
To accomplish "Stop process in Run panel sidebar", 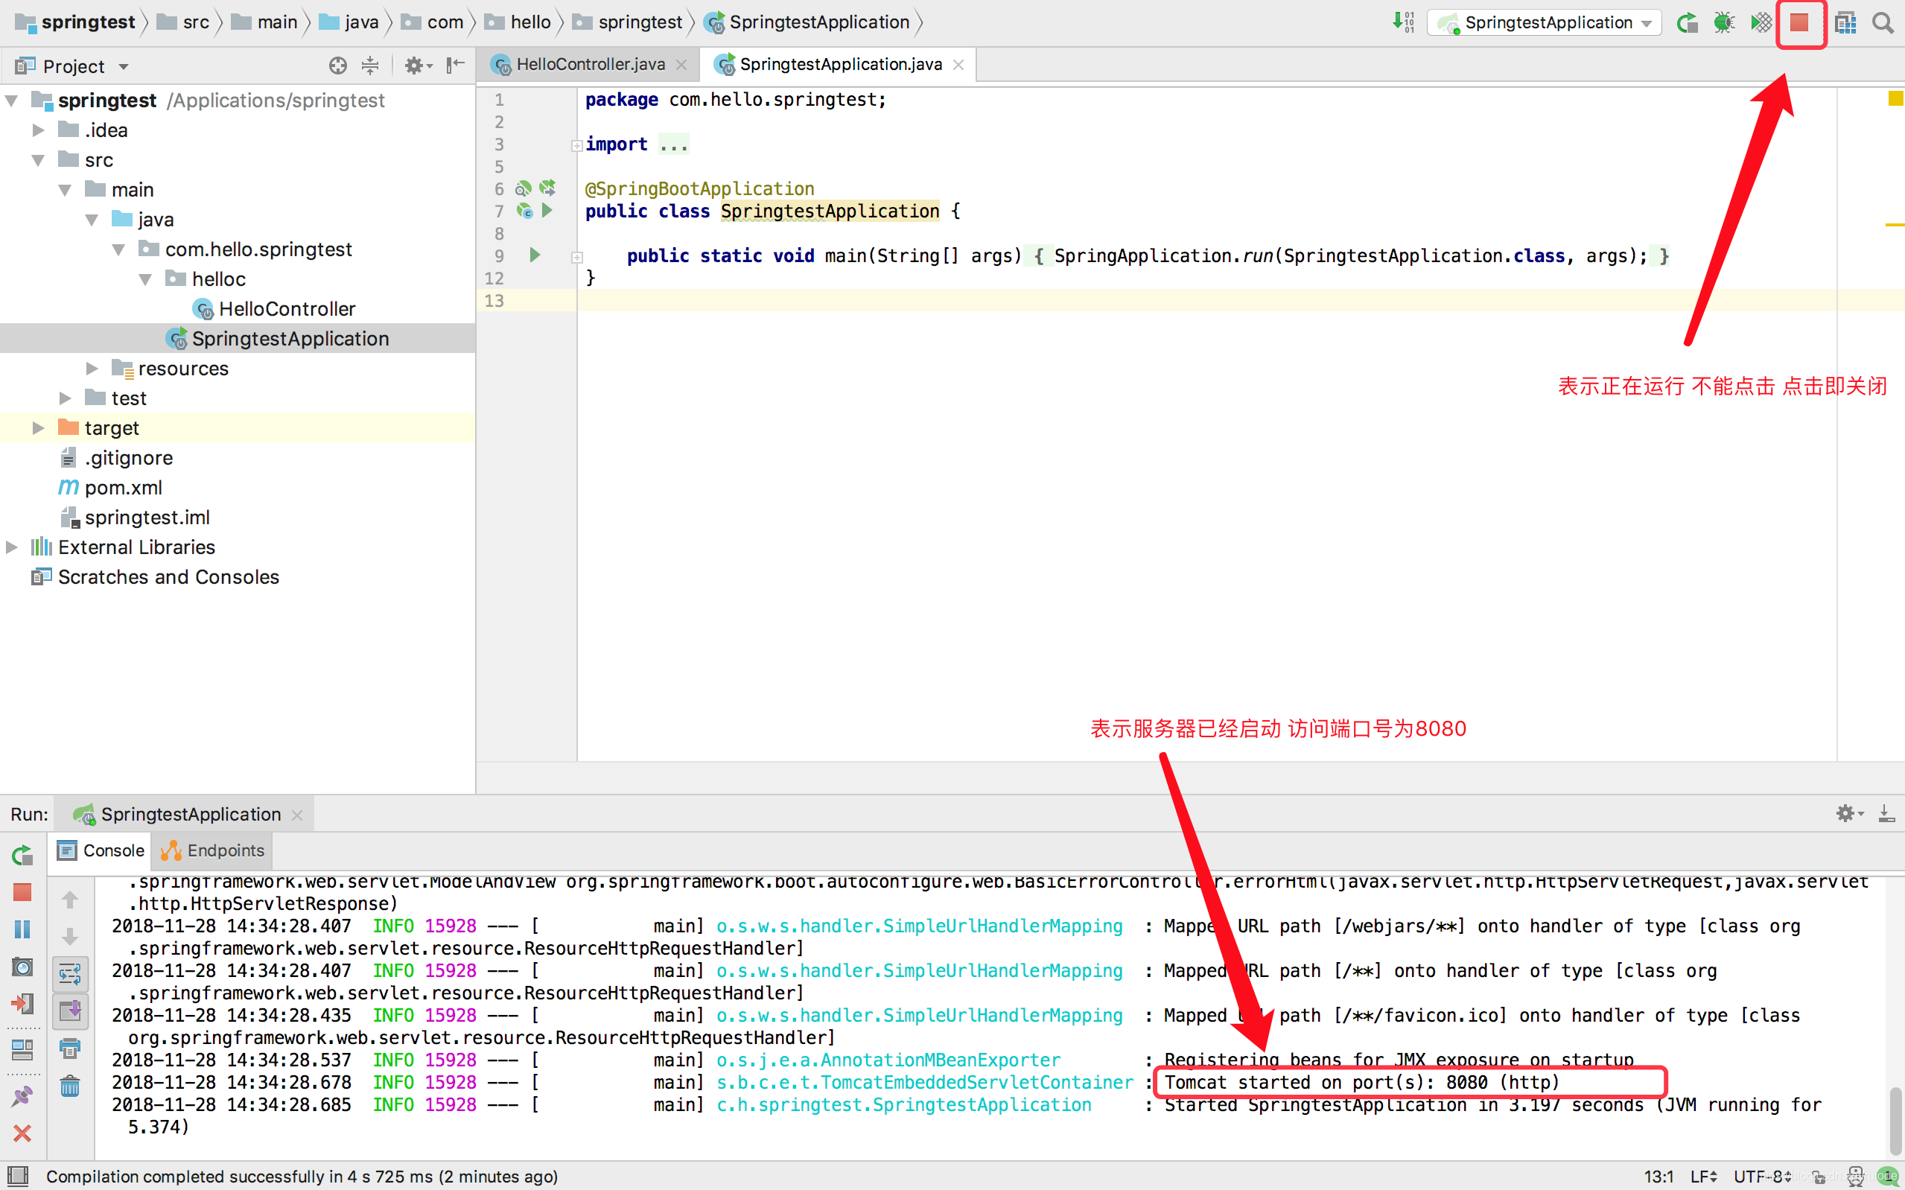I will point(22,892).
